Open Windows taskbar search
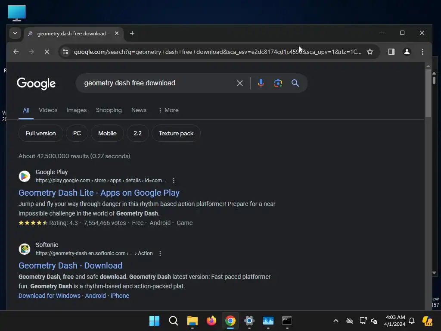The image size is (441, 331). click(173, 321)
